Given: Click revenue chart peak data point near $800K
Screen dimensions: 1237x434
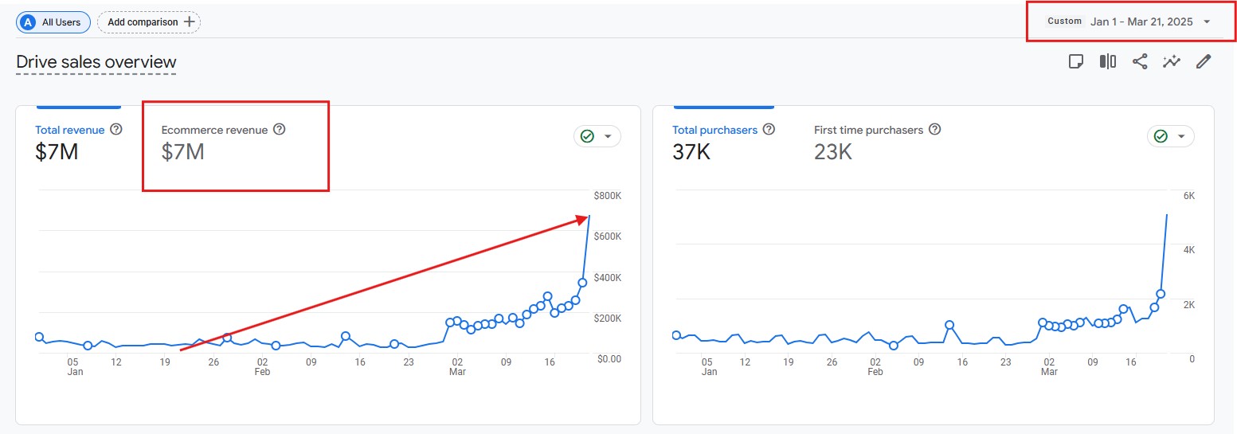Looking at the screenshot, I should pos(589,216).
